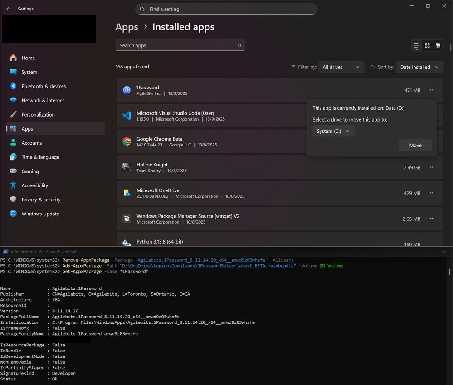Open more options for Microsoft OneDrive
Viewport: 453px width, 385px height.
pyautogui.click(x=431, y=193)
